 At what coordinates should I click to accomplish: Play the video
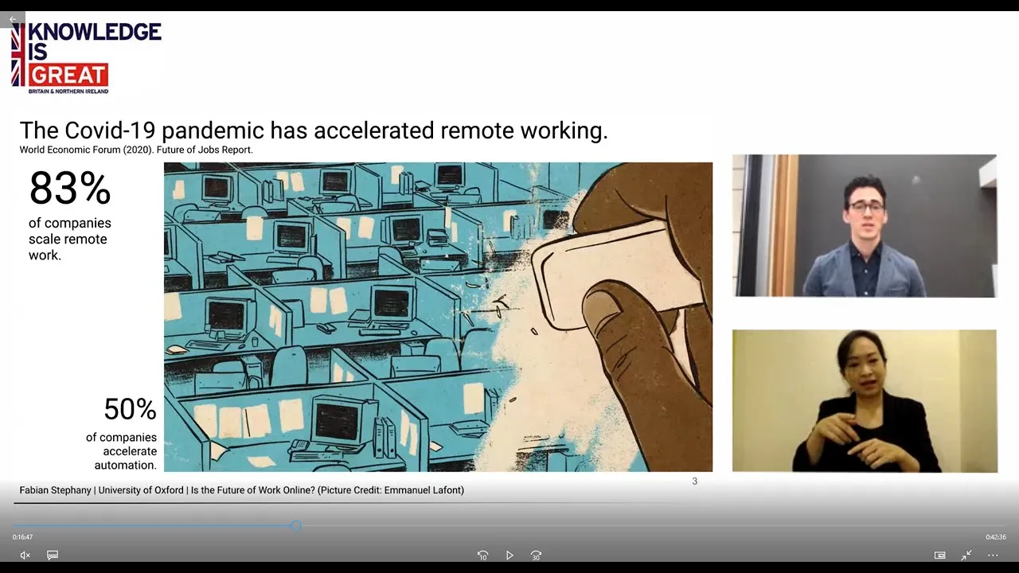click(x=509, y=555)
